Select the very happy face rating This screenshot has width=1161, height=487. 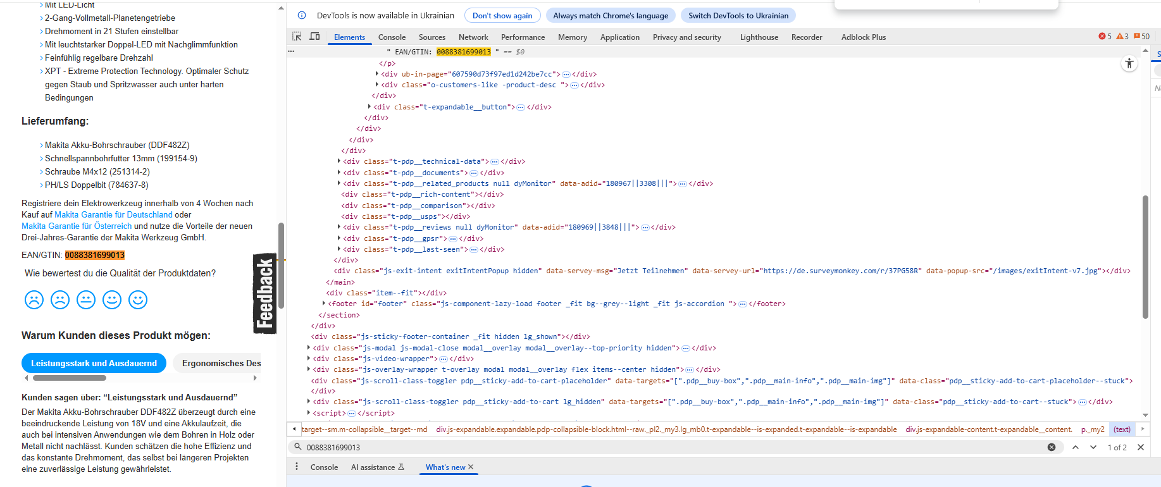click(138, 300)
